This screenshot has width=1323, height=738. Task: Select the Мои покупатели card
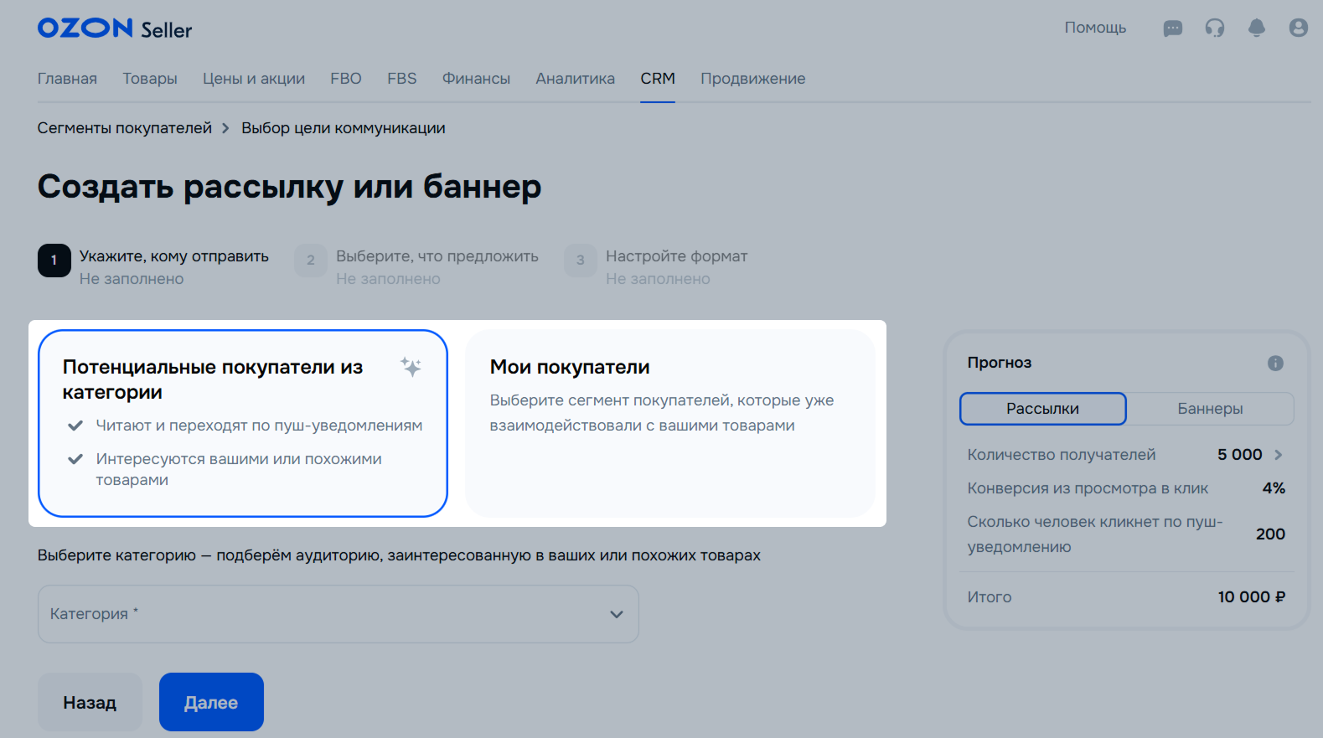(x=669, y=423)
